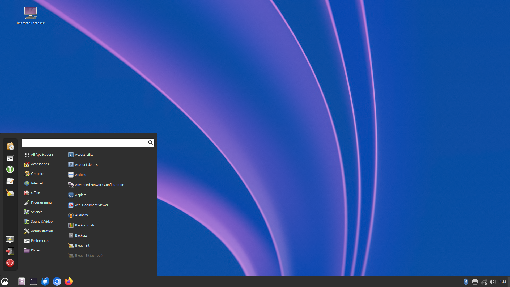
Task: Click the menu search text field
Action: tap(85, 143)
